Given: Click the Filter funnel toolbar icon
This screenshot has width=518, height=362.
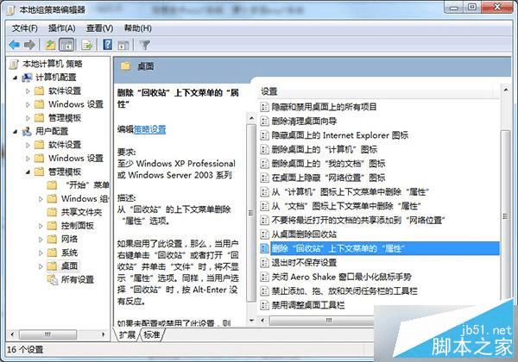Looking at the screenshot, I should (145, 45).
